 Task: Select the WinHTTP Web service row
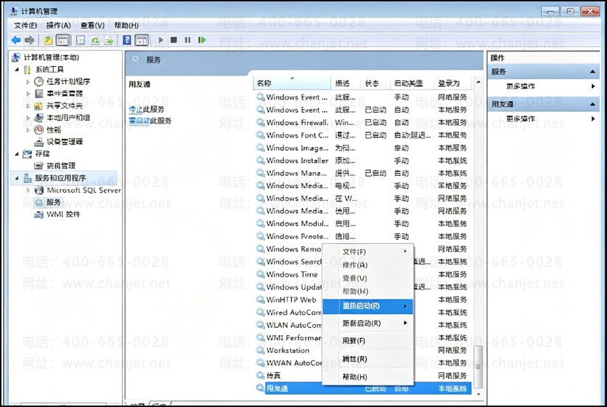click(363, 299)
